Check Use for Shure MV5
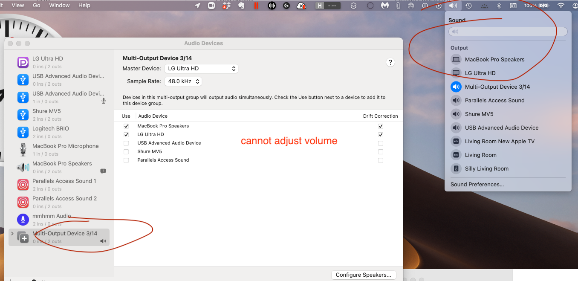 click(126, 152)
